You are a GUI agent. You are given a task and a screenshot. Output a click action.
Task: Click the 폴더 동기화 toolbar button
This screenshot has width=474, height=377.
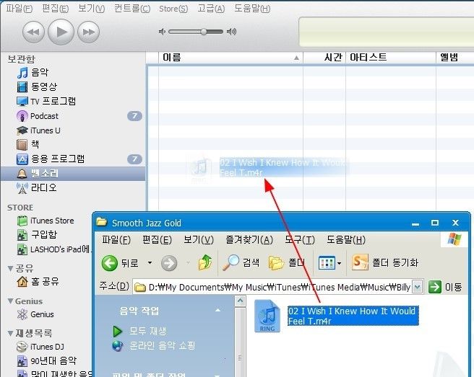point(385,262)
